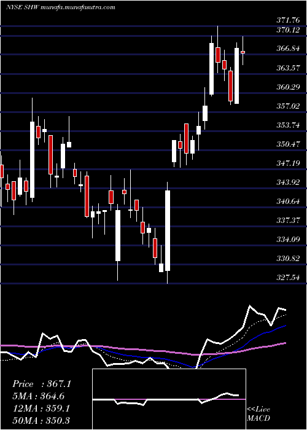Click the latest small red candlestick

243,52
